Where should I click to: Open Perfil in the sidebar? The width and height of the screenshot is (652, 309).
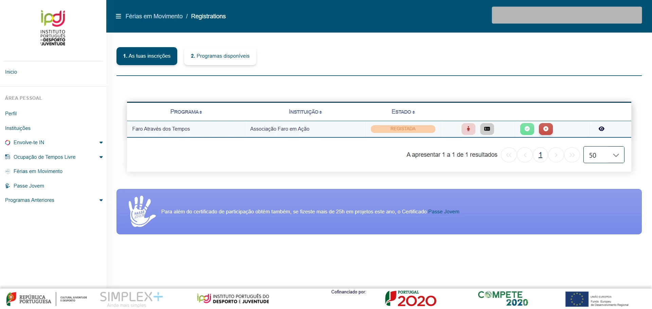pyautogui.click(x=11, y=114)
